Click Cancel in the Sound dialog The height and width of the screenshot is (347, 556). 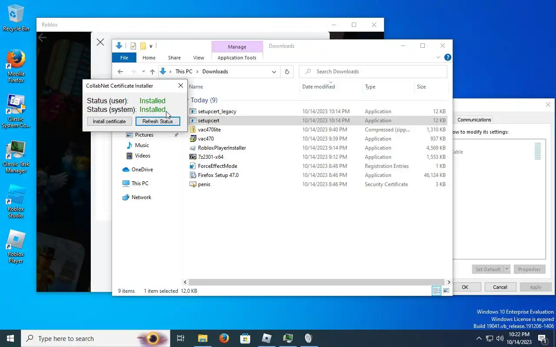coord(500,287)
